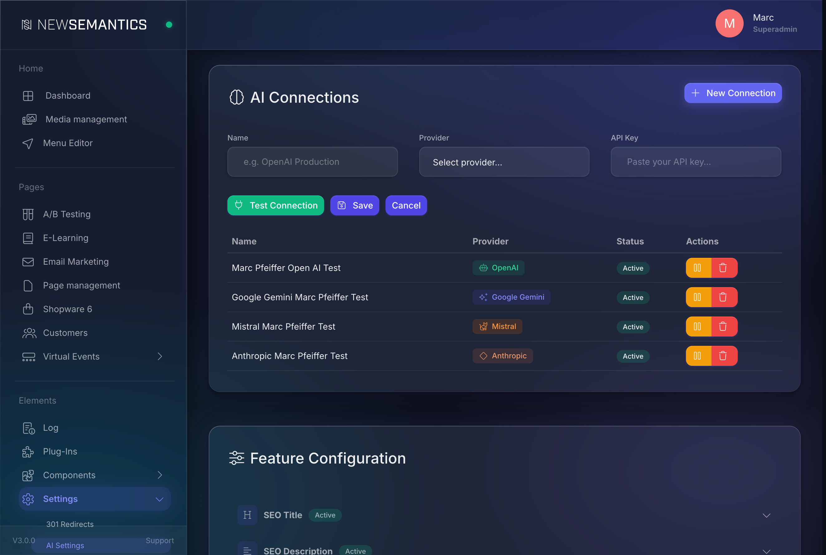Expand the SEO Title feature row
Screen dimensions: 826x555
[766, 515]
